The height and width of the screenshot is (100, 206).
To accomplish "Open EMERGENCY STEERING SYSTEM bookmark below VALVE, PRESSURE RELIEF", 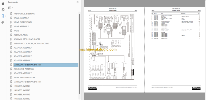I will pyautogui.click(x=27, y=82).
